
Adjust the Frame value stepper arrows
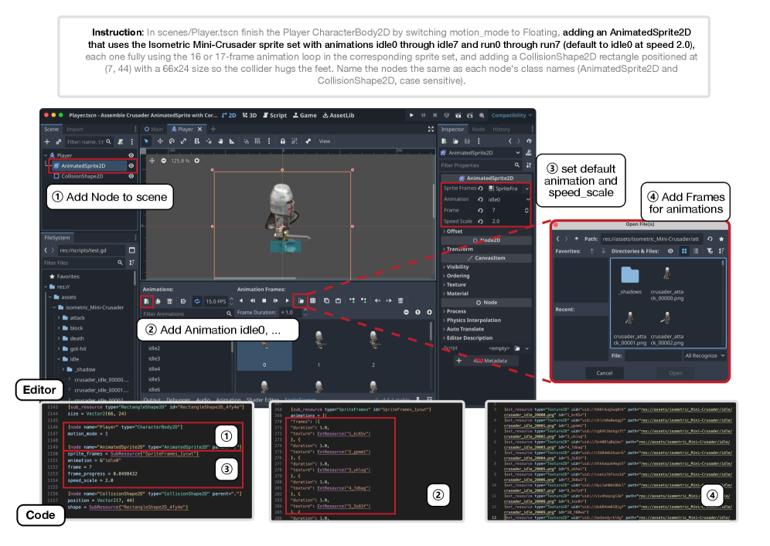pos(526,211)
